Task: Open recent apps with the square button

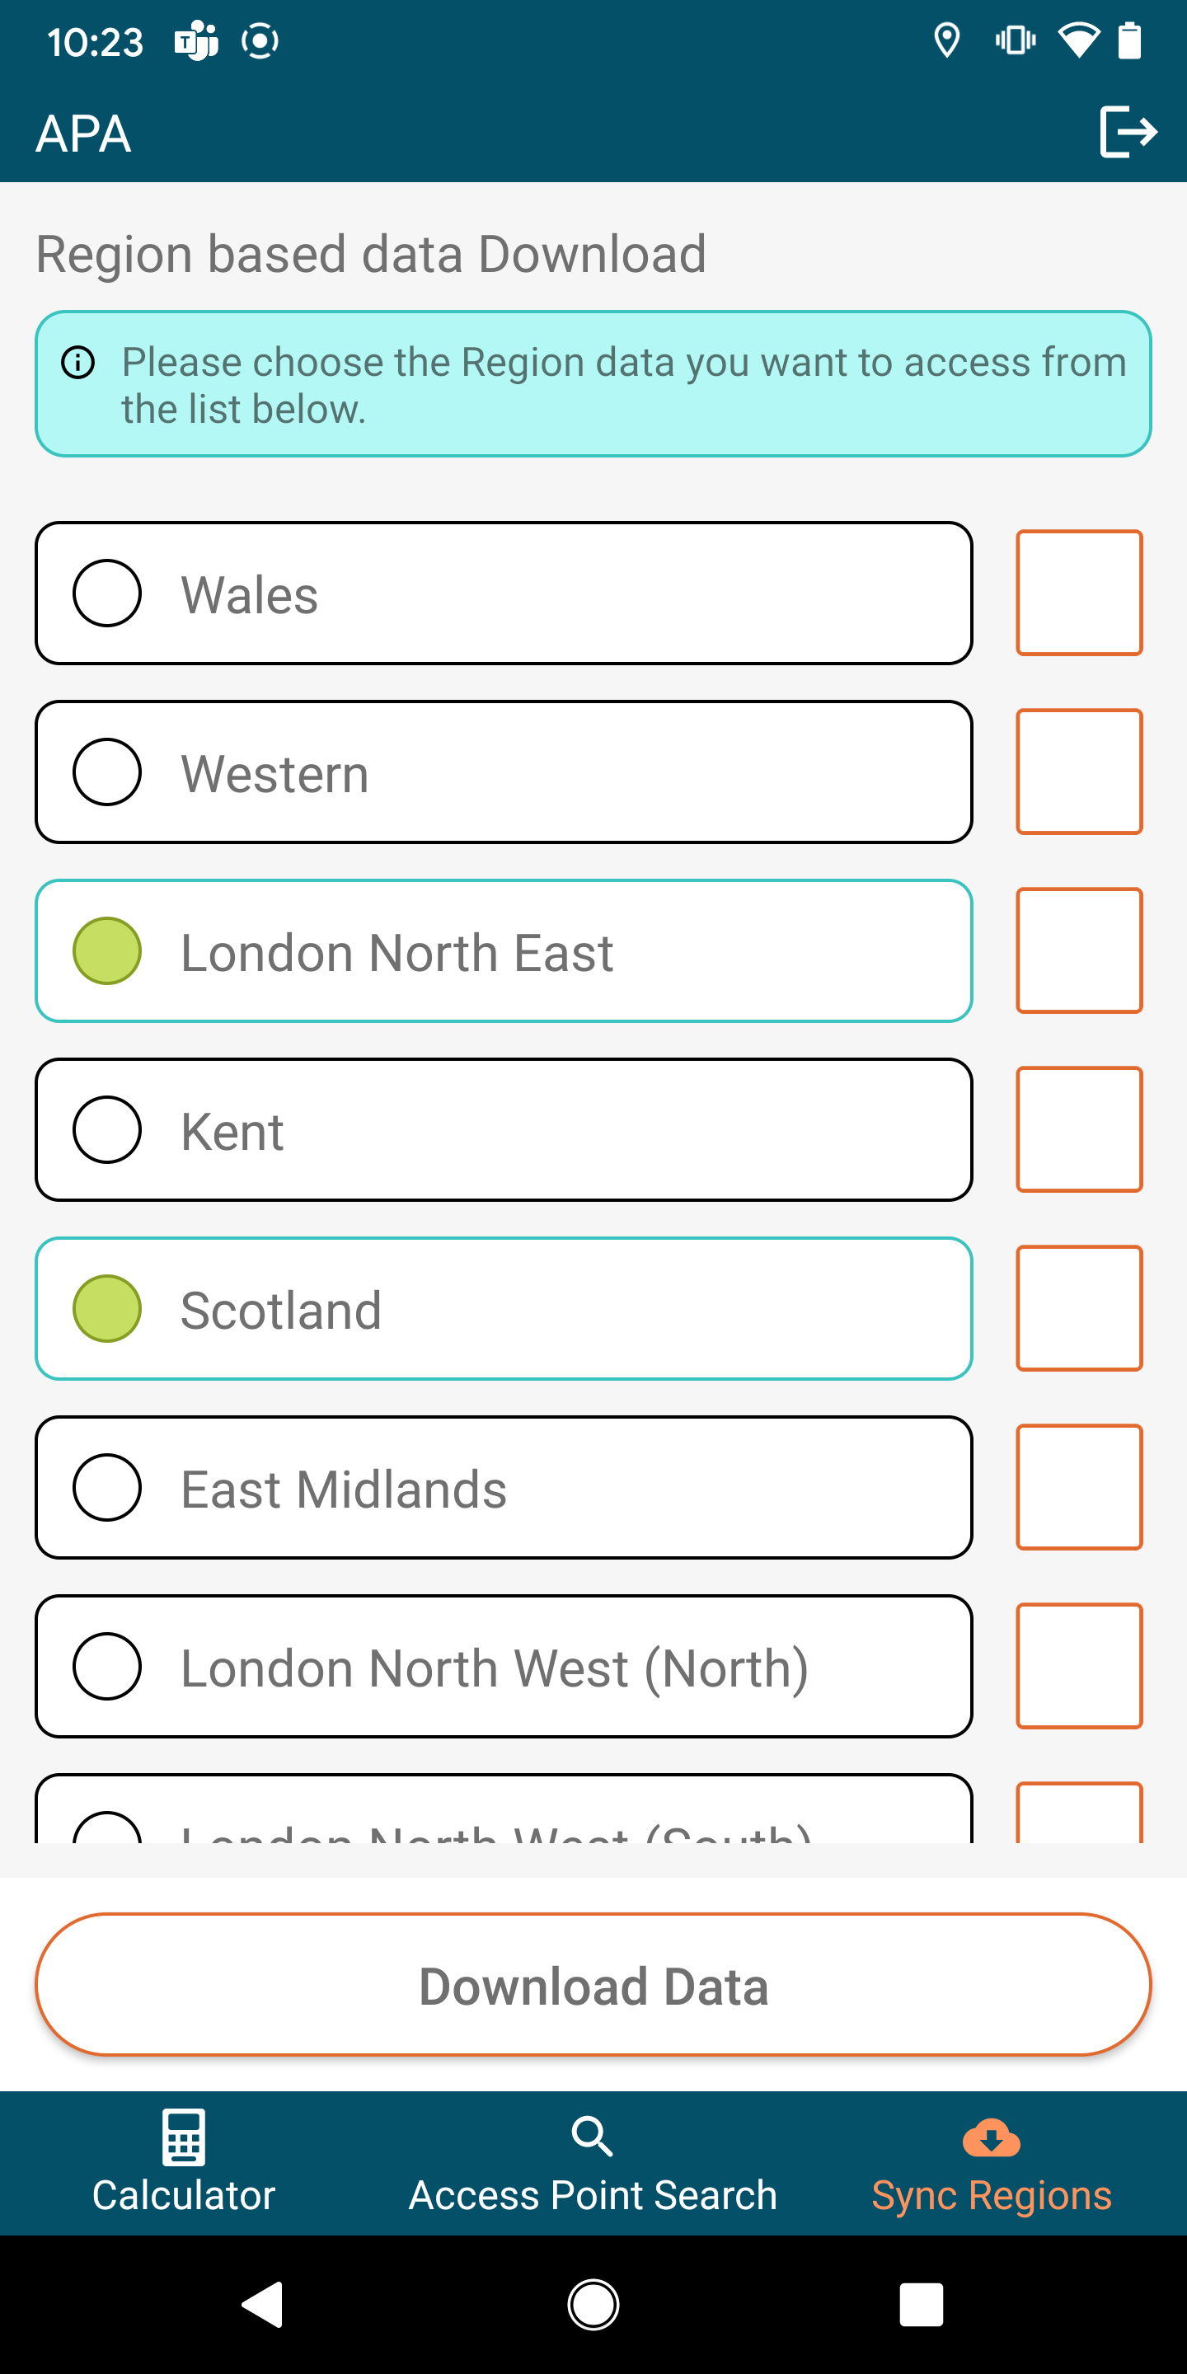Action: tap(921, 2304)
